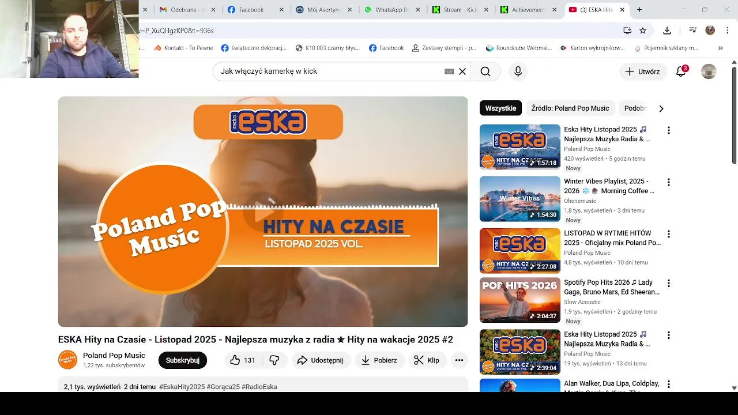The width and height of the screenshot is (738, 415).
Task: Close the WhatsApp tab
Action: [418, 10]
